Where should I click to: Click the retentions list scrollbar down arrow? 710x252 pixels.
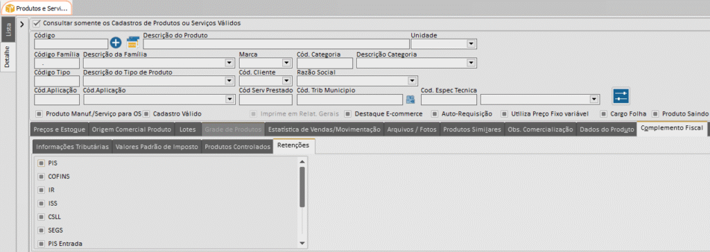[302, 244]
